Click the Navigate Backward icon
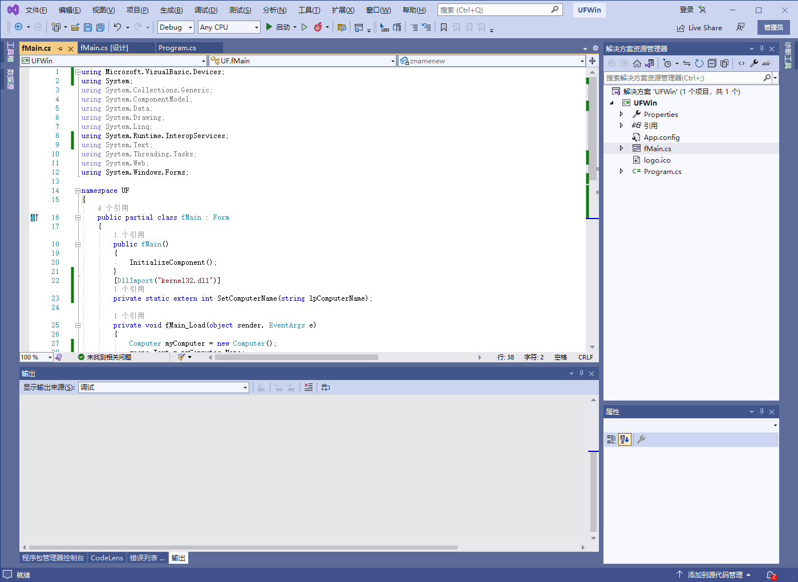 point(18,27)
